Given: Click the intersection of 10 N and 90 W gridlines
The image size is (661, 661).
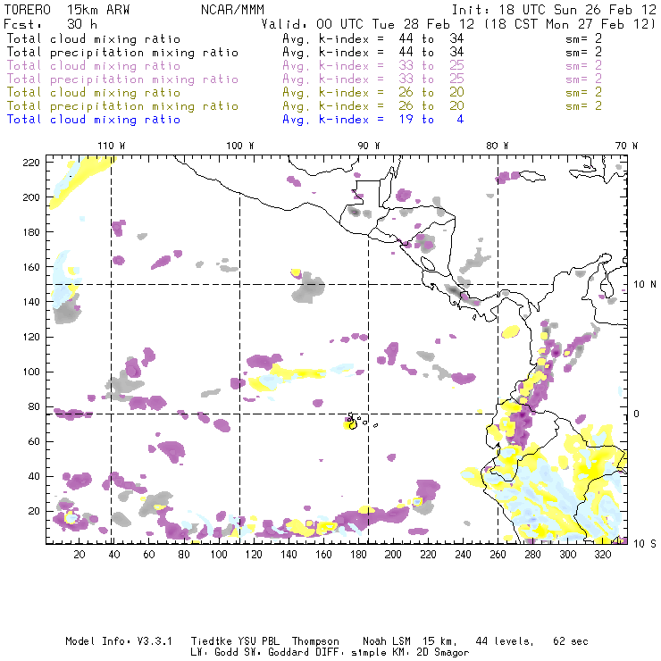Looking at the screenshot, I should [369, 285].
